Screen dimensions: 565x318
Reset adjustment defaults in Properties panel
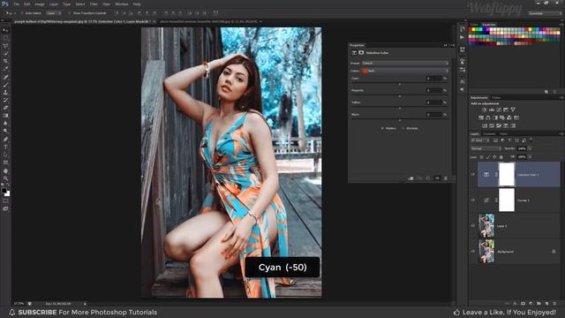coord(428,178)
